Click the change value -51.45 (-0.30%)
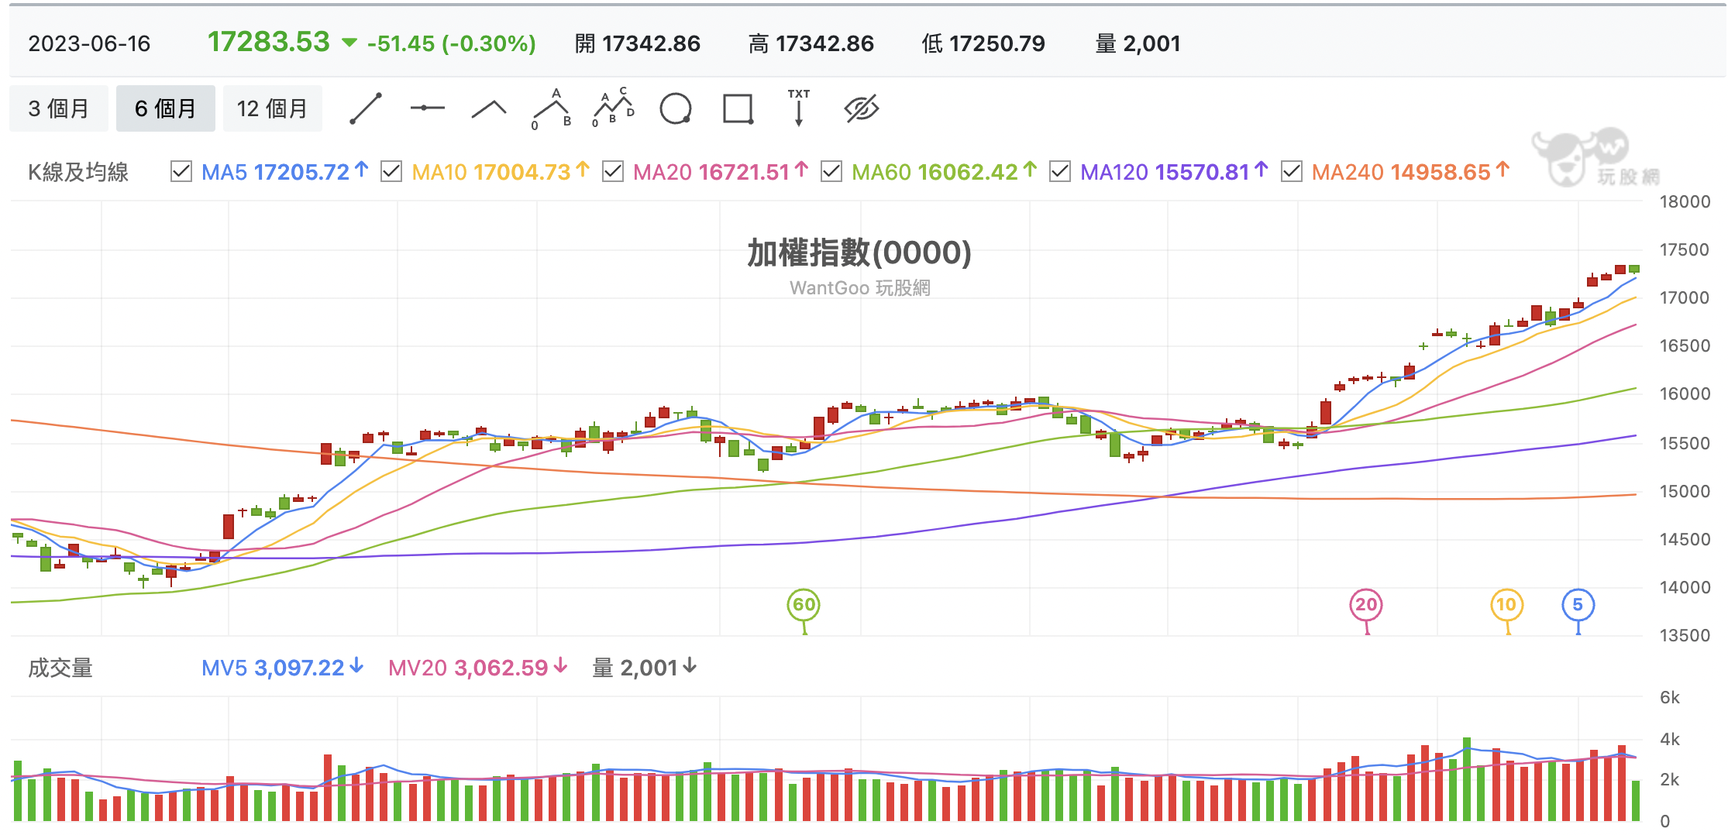The height and width of the screenshot is (835, 1728). click(x=451, y=43)
